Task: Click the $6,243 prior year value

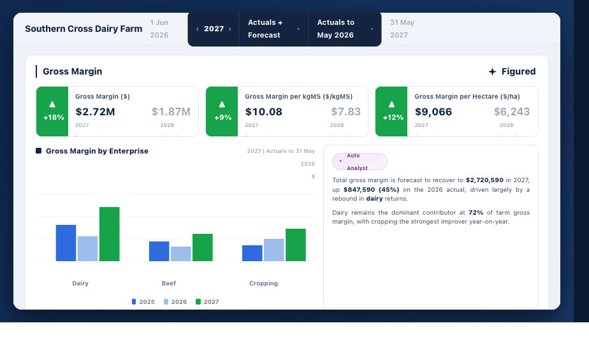Action: click(x=512, y=111)
